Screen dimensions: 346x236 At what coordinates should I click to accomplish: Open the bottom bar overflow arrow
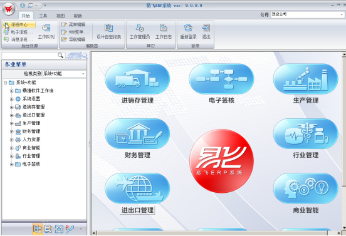click(x=81, y=229)
